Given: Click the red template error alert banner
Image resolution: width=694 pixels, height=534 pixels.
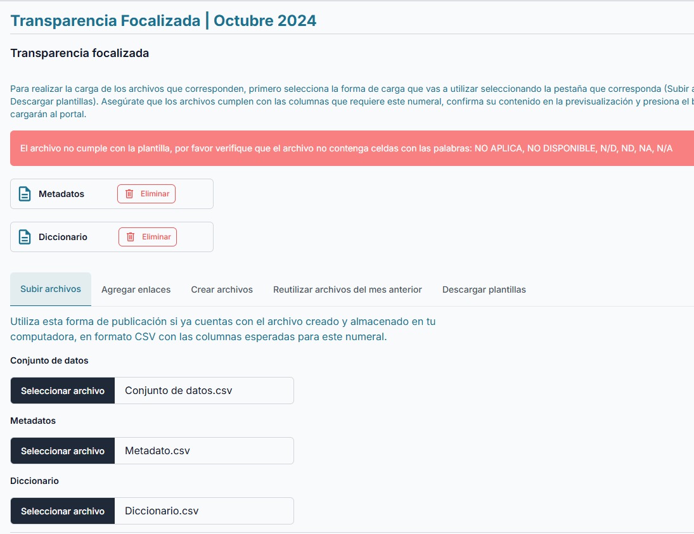Looking at the screenshot, I should click(346, 148).
